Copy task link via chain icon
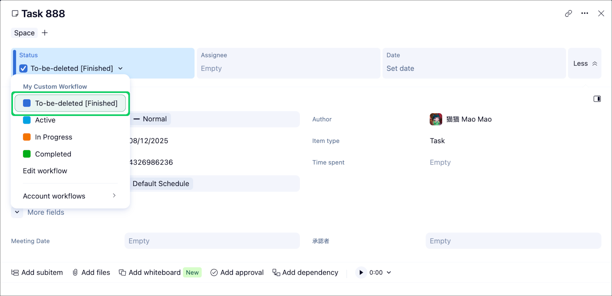Viewport: 612px width, 296px height. [568, 14]
